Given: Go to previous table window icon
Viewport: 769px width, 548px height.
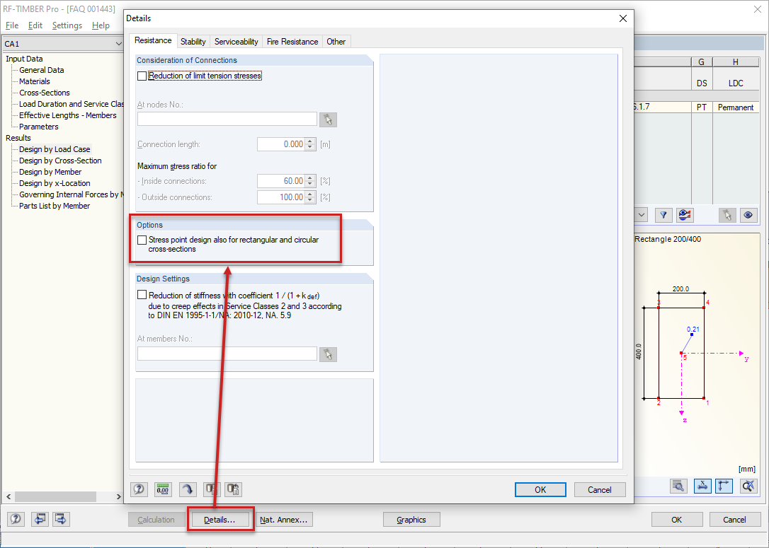Looking at the screenshot, I should [x=40, y=518].
